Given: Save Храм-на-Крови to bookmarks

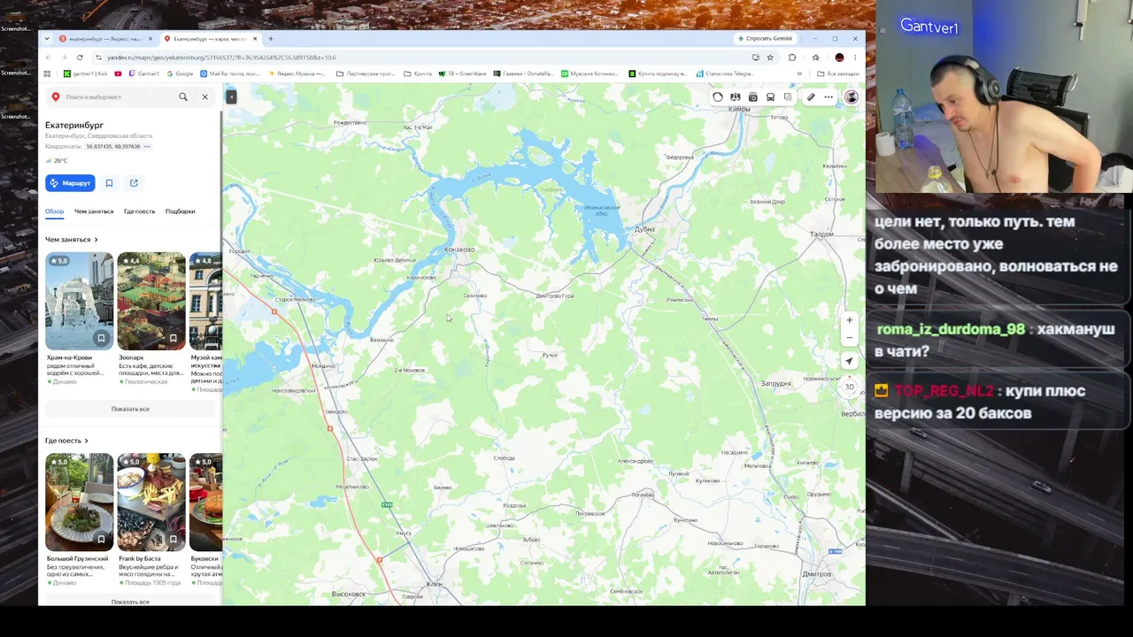Looking at the screenshot, I should (101, 338).
